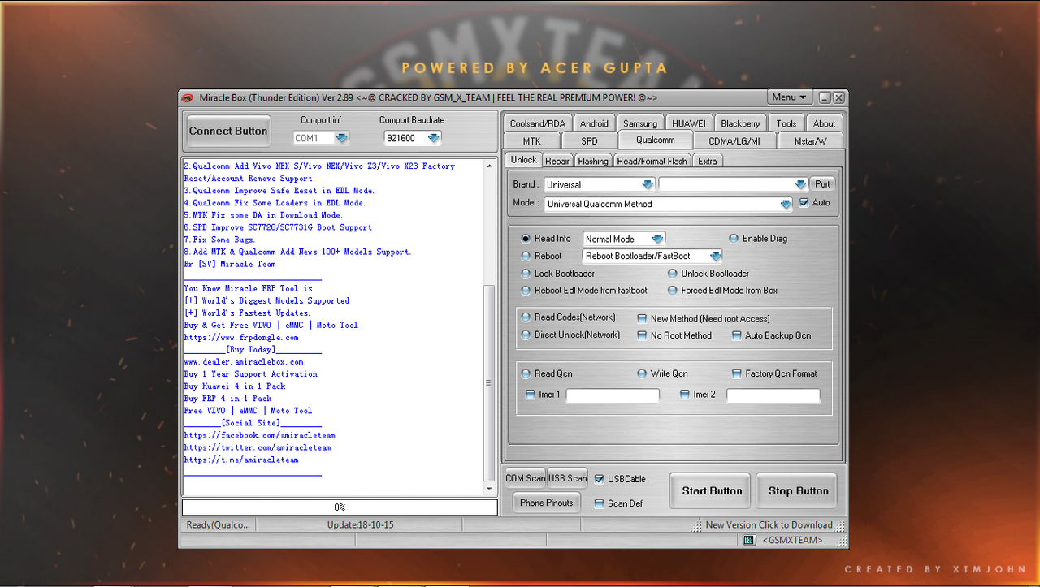Viewport: 1040px width, 587px height.
Task: Click the status bar keyboard icon near GSMXTEAM
Action: coord(748,540)
